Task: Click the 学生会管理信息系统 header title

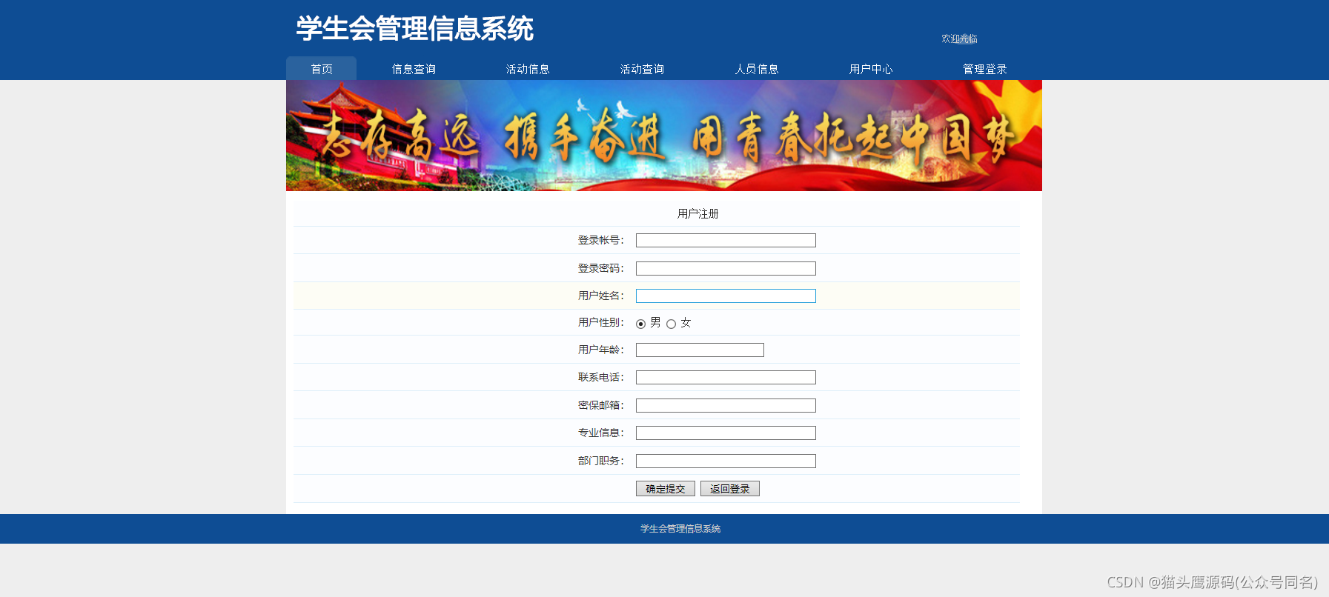Action: [415, 28]
